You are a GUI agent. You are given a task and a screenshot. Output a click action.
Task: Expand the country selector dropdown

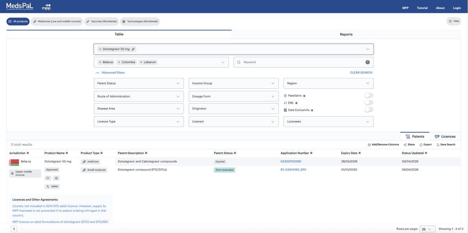pos(223,62)
